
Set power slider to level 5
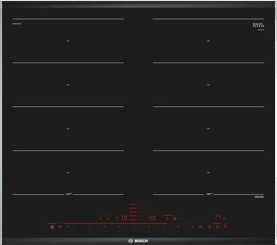(134, 227)
